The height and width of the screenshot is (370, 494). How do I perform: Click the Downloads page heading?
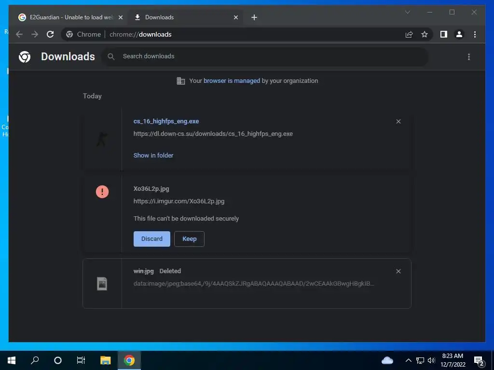click(x=68, y=57)
